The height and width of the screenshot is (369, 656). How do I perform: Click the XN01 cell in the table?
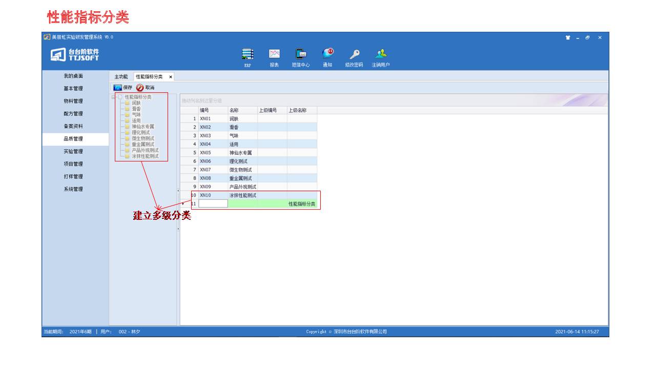tap(213, 118)
